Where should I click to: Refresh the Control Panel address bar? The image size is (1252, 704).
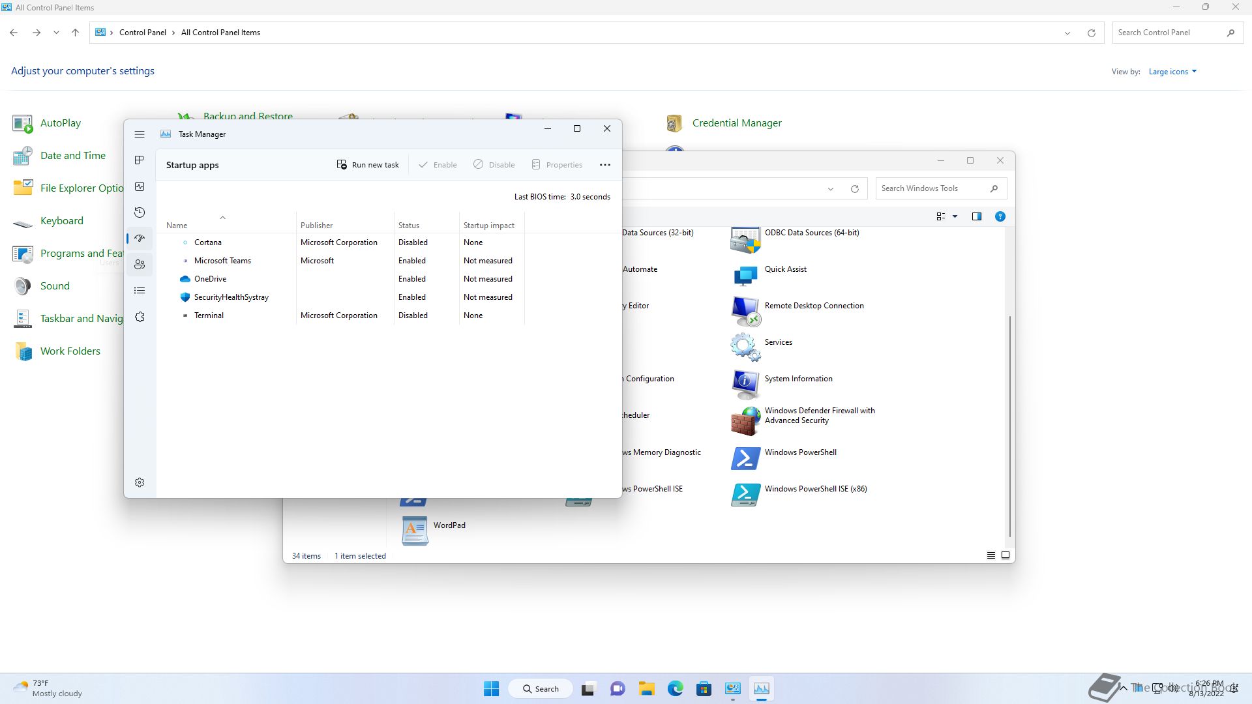pyautogui.click(x=1091, y=33)
